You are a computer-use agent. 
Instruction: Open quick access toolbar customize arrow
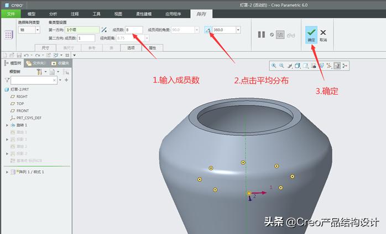coord(74,55)
